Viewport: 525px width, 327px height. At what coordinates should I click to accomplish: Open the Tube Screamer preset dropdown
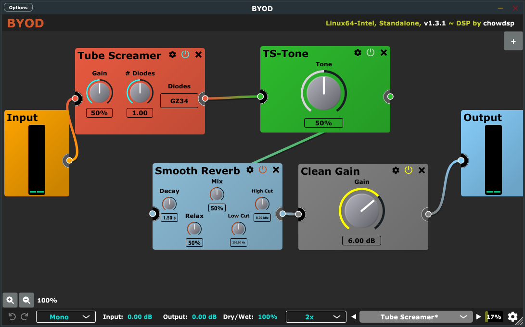tap(416, 317)
